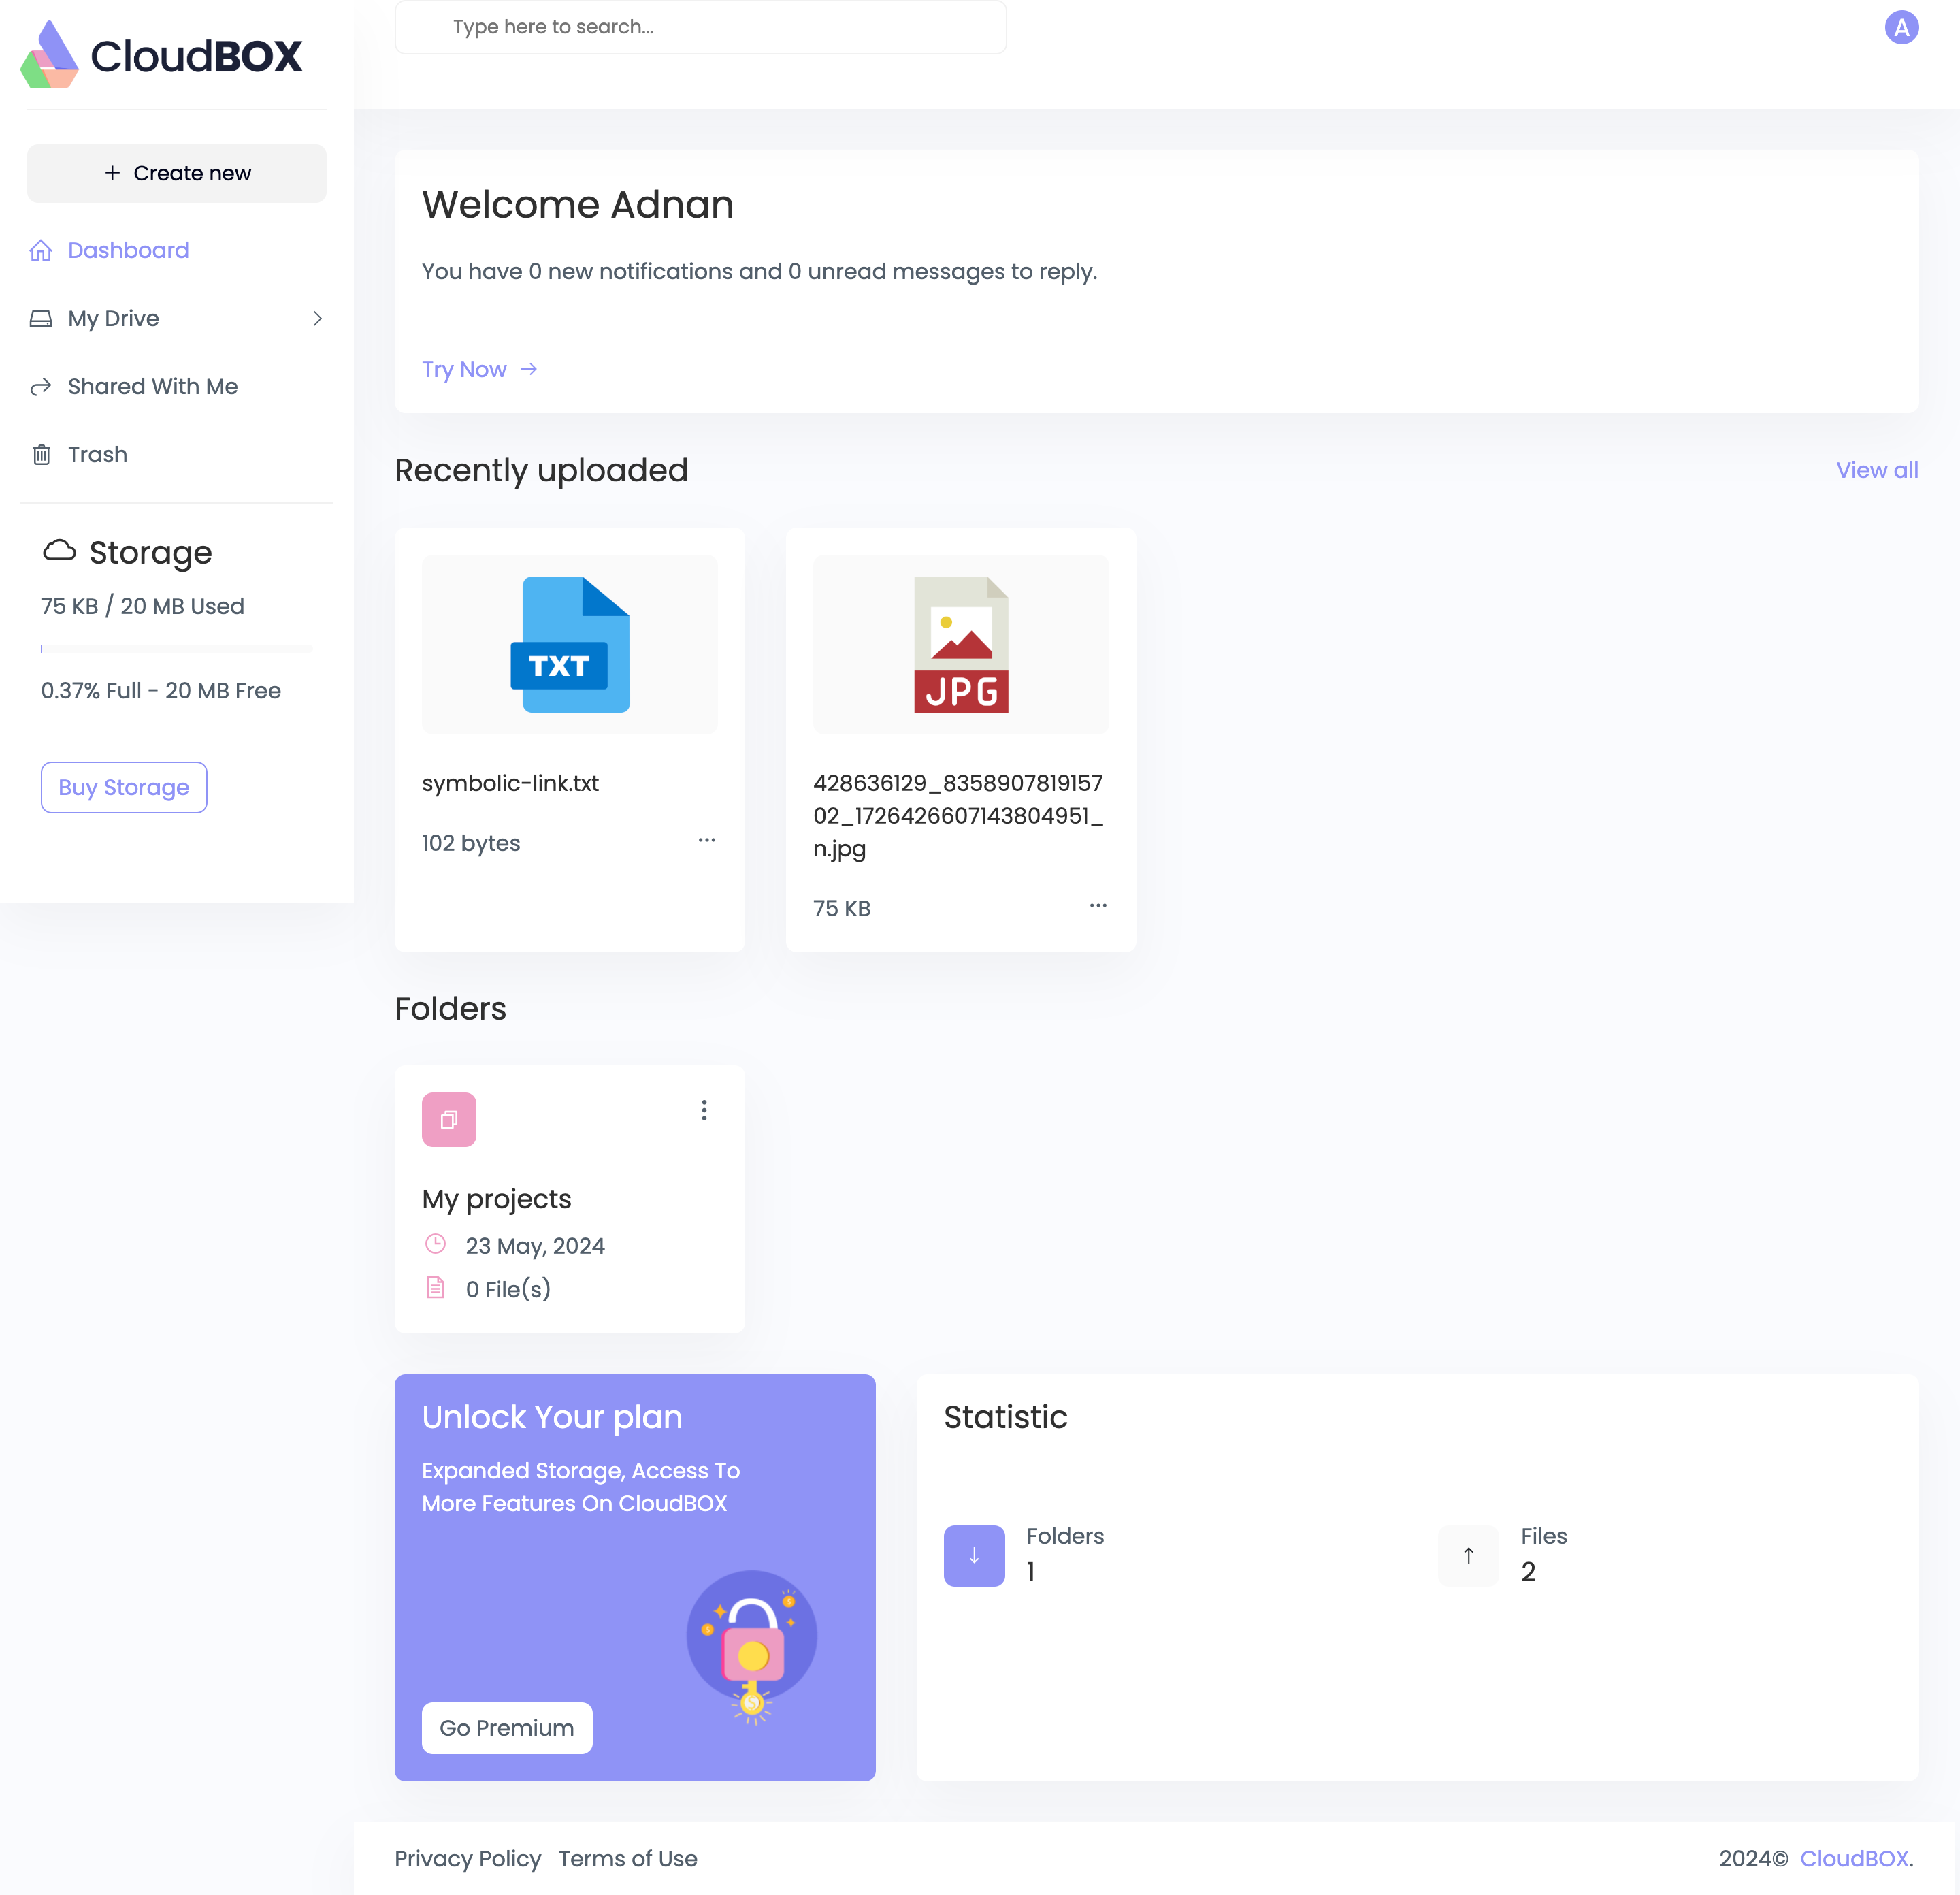Click the Create new button

(177, 173)
